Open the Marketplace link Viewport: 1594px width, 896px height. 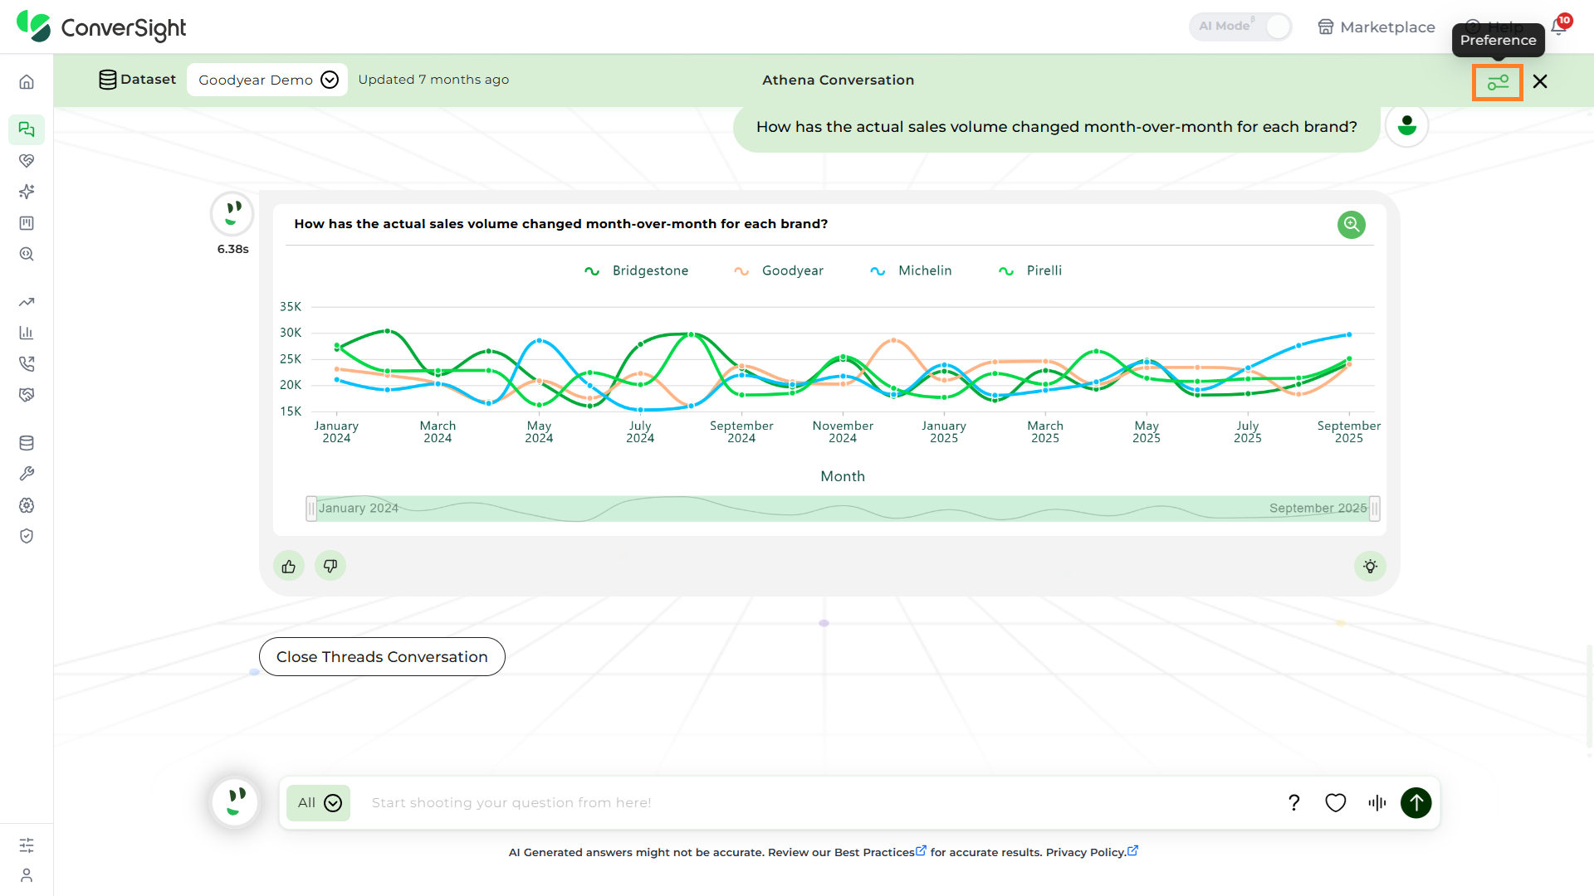pyautogui.click(x=1376, y=27)
